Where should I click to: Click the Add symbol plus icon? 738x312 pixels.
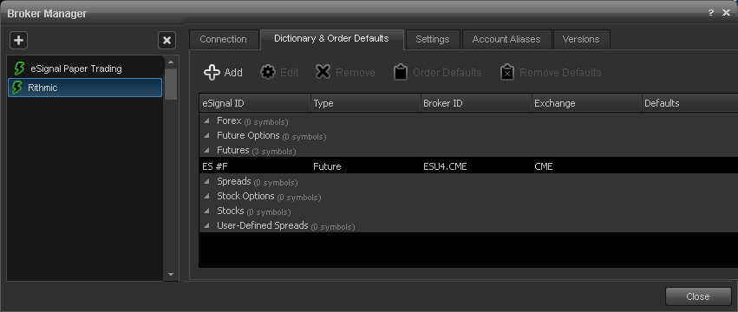[212, 73]
